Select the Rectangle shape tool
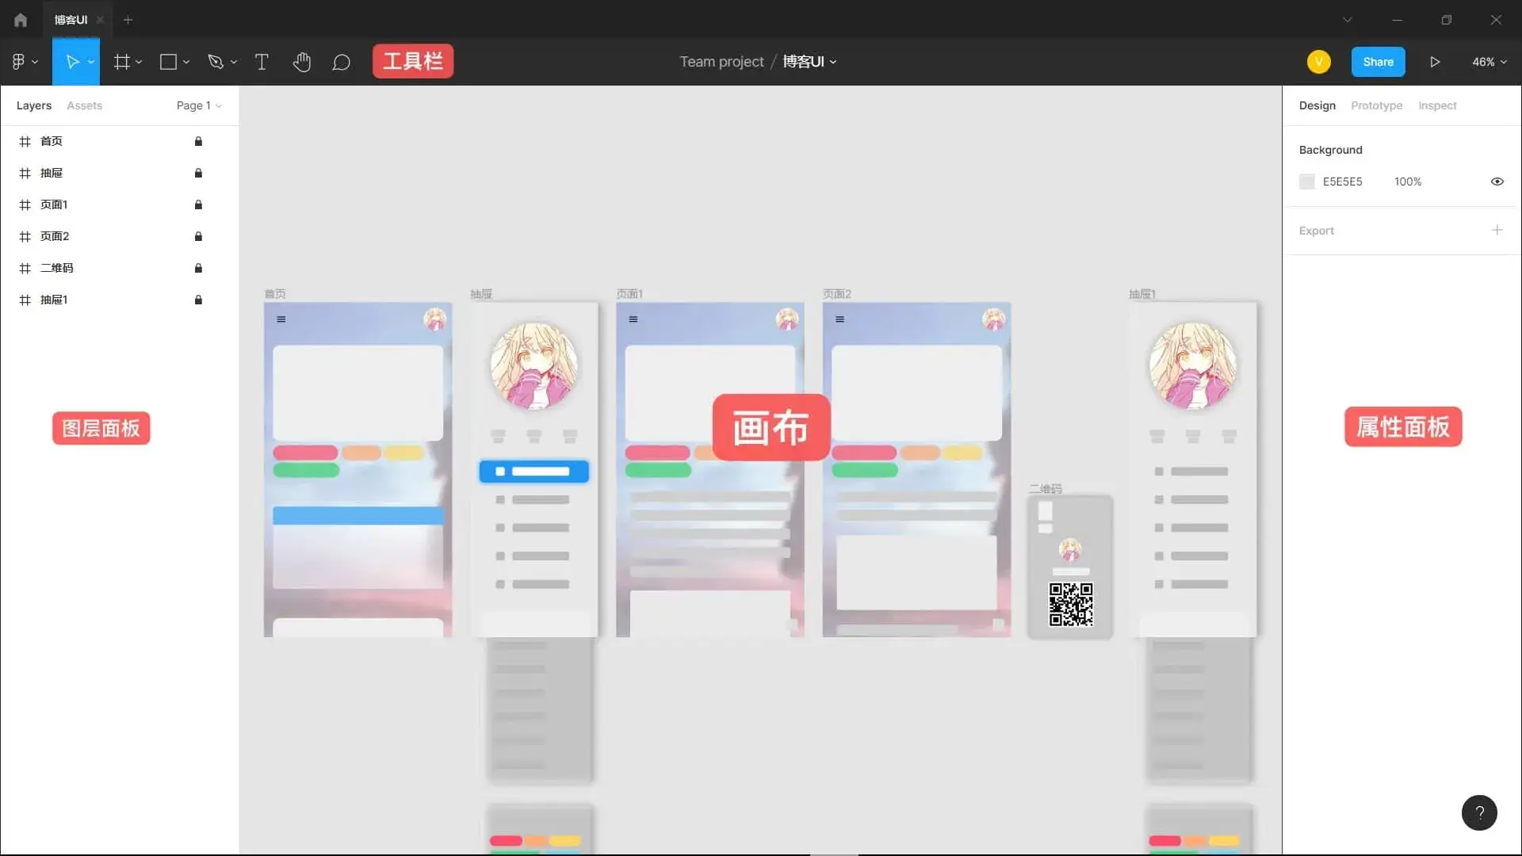Image resolution: width=1522 pixels, height=856 pixels. coord(169,61)
